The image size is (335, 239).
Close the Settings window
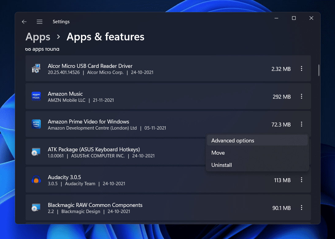pos(311,18)
